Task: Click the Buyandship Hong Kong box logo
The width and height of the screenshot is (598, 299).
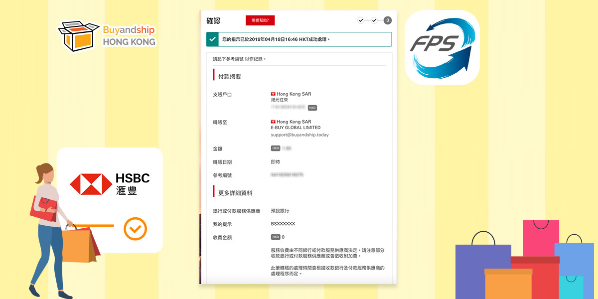Action: [76, 35]
